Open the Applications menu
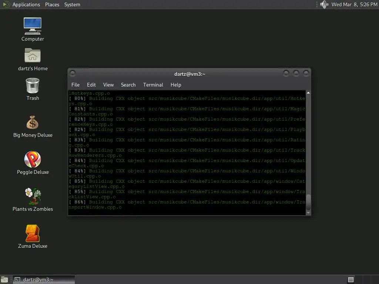 pos(26,4)
